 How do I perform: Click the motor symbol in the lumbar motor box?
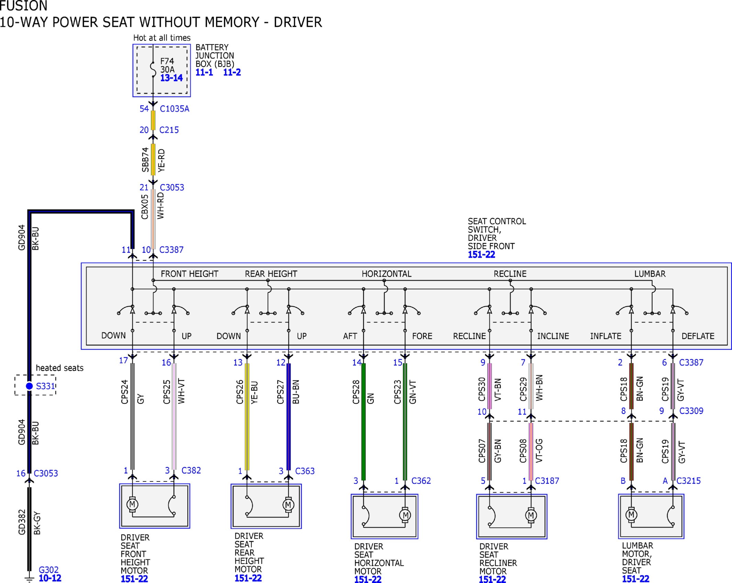pos(631,515)
